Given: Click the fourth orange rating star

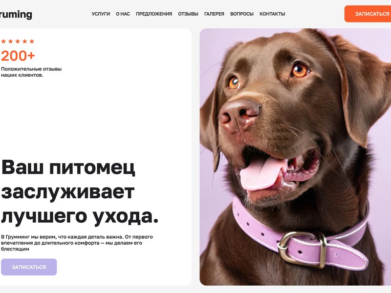Looking at the screenshot, I should (25, 42).
